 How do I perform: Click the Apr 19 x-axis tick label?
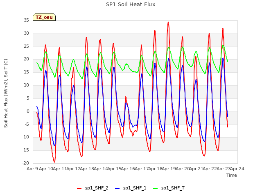(169, 169)
